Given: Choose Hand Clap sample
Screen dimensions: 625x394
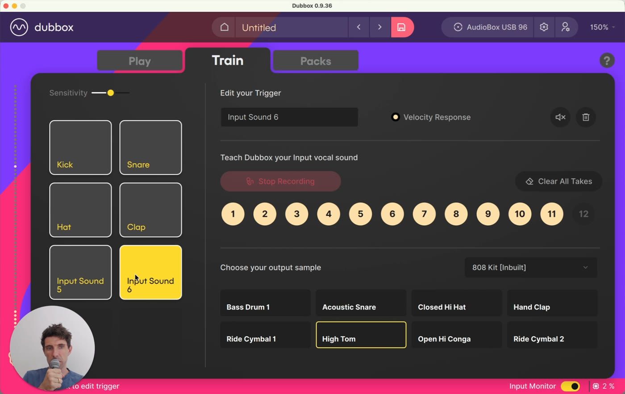Looking at the screenshot, I should [x=552, y=303].
